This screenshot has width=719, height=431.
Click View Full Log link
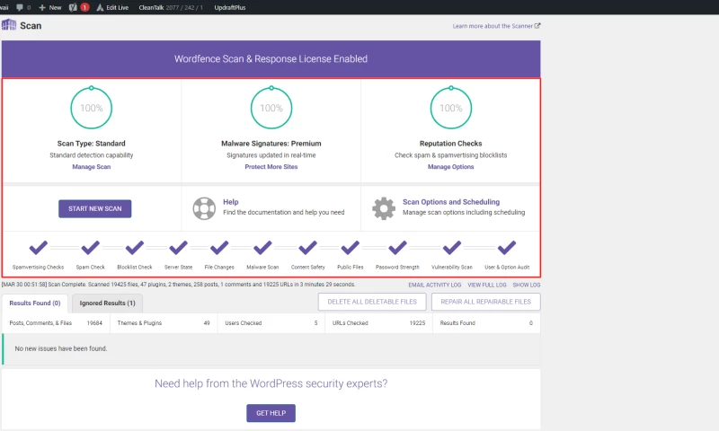pyautogui.click(x=487, y=285)
